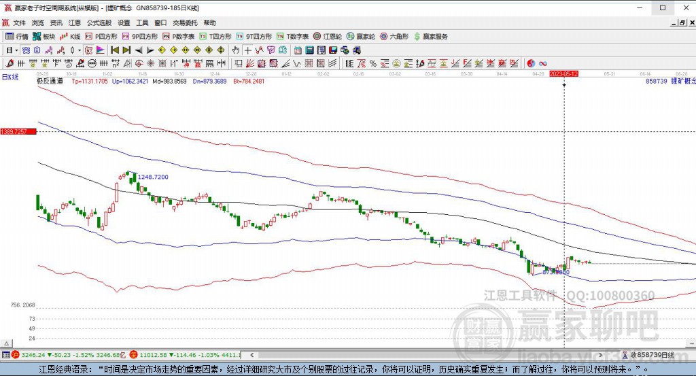Viewport: 696px width, 376px height.
Task: Click the yellow left-arrow diamond icon
Action: (162, 50)
